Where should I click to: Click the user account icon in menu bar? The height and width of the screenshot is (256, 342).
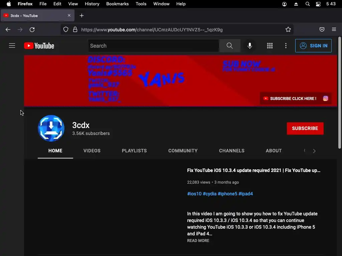(x=285, y=4)
